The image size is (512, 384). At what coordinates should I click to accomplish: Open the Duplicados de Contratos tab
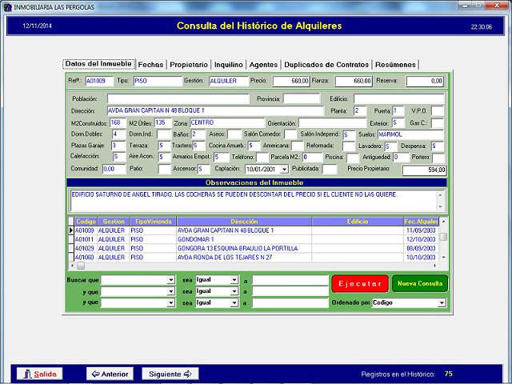point(326,65)
